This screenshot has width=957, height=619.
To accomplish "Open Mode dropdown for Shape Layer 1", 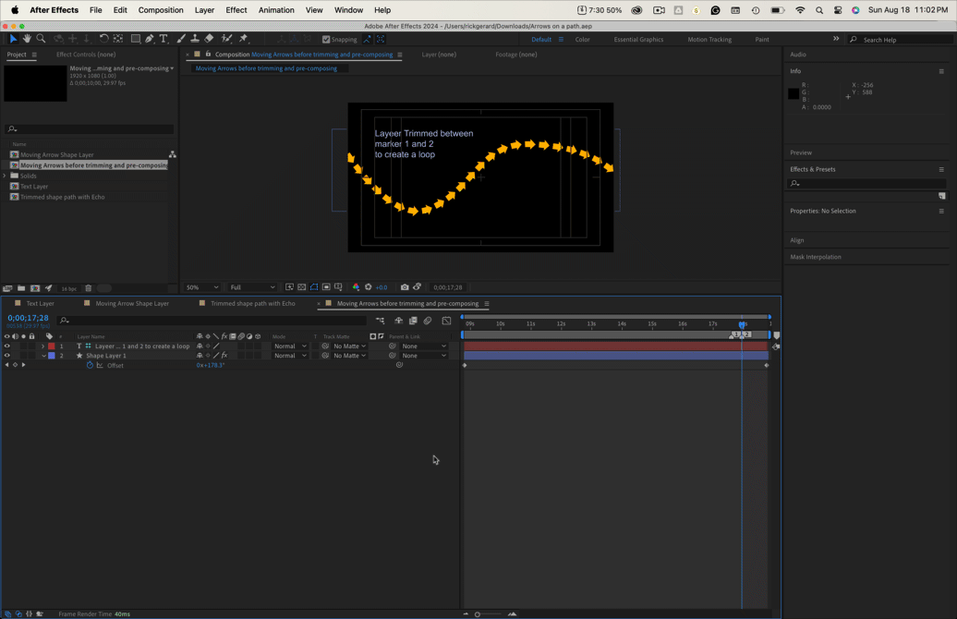I will 289,356.
